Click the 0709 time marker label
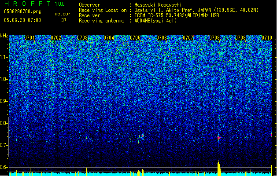Image resolution: width=277 pixels, height=176 pixels. click(x=240, y=38)
